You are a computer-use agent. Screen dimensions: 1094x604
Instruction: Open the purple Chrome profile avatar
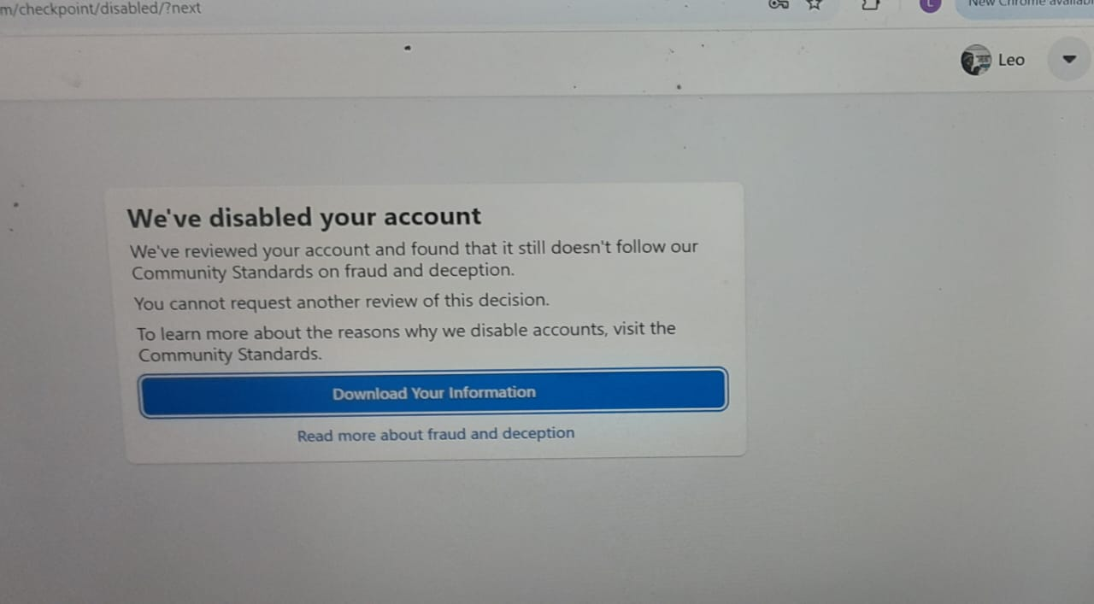(x=930, y=4)
